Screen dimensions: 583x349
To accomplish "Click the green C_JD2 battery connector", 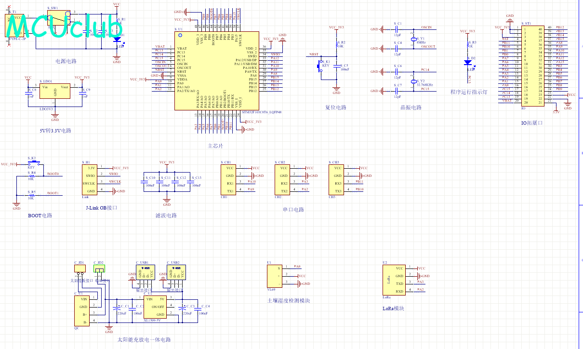I will [x=99, y=268].
